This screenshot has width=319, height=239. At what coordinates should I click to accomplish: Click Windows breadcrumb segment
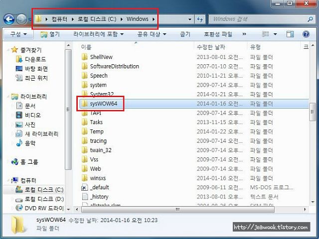pyautogui.click(x=138, y=19)
